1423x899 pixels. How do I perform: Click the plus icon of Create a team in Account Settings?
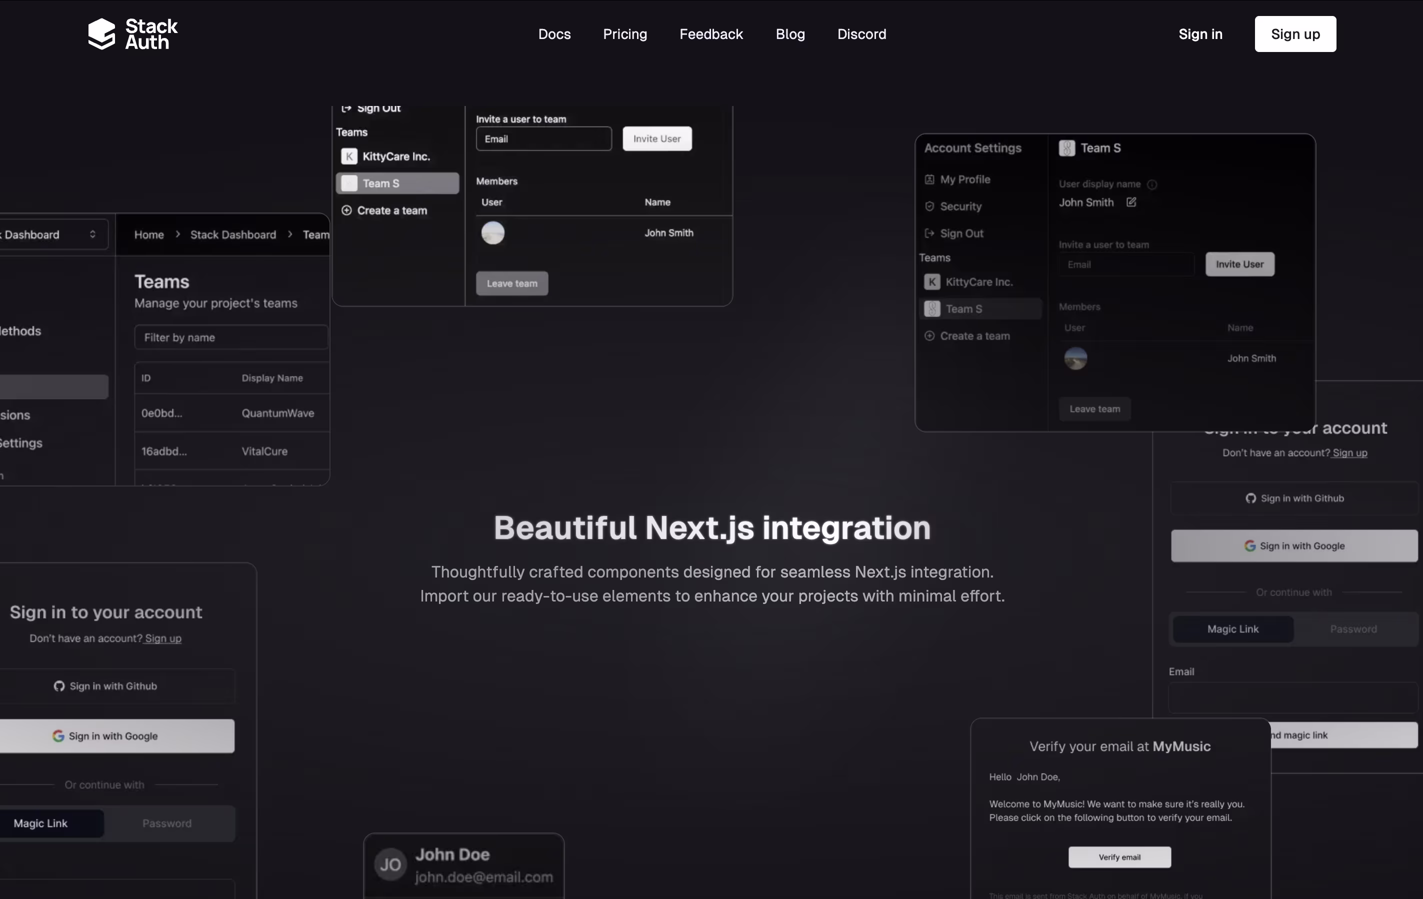pos(929,335)
